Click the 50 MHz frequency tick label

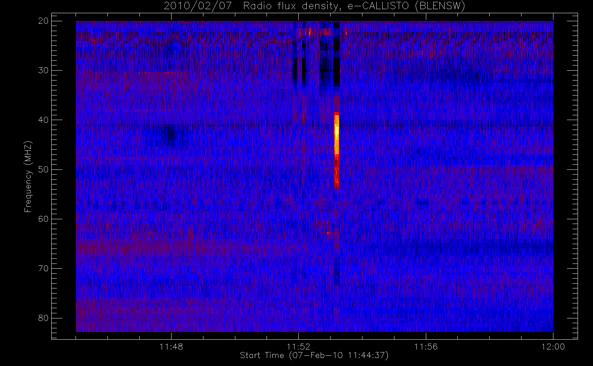pos(43,169)
